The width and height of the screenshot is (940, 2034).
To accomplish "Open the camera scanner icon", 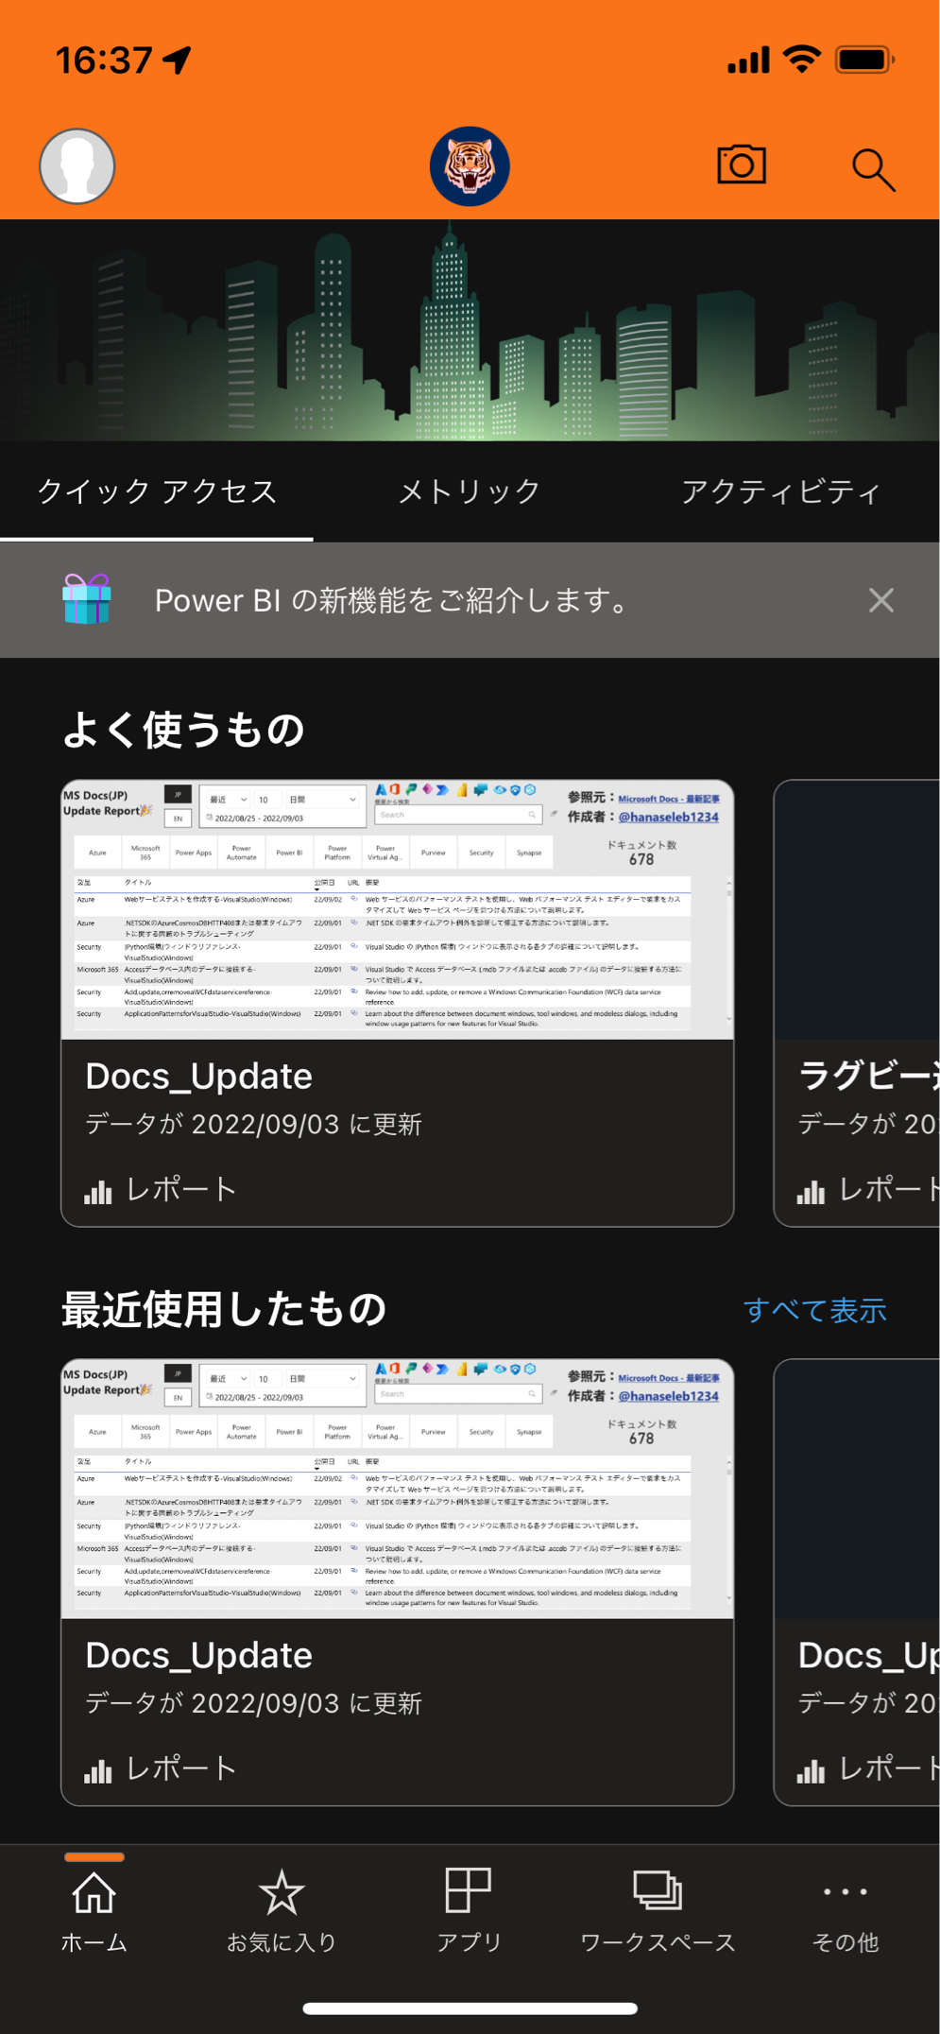I will coord(742,165).
